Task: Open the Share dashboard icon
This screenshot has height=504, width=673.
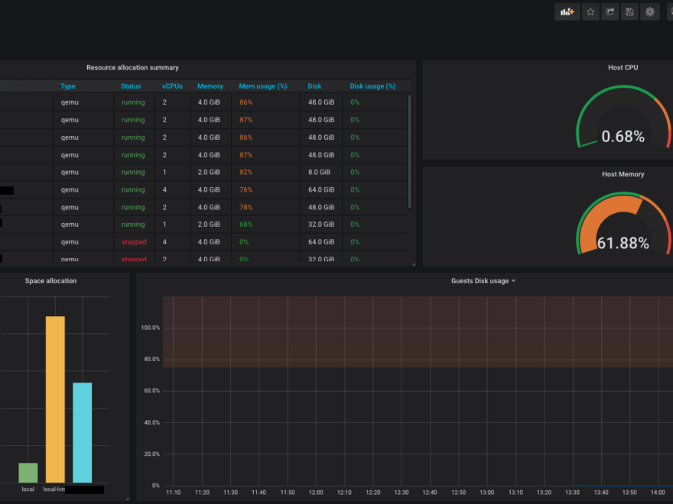Action: (x=610, y=12)
